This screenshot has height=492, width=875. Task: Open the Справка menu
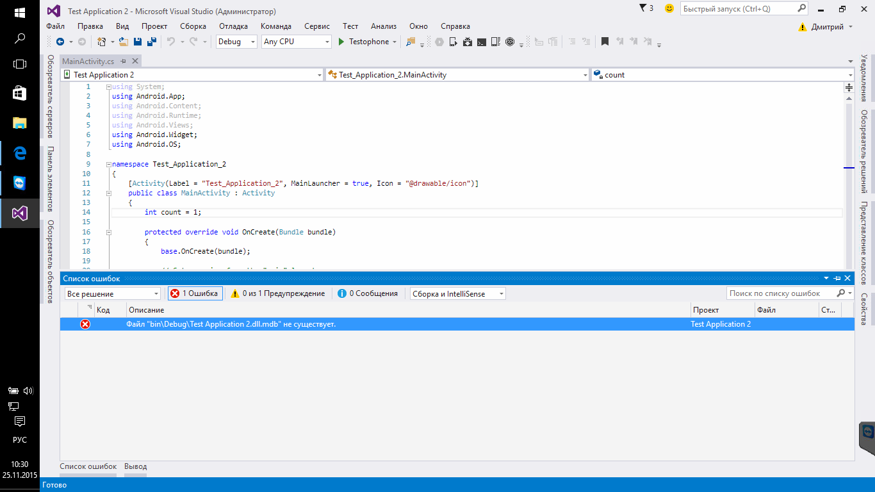click(x=455, y=26)
